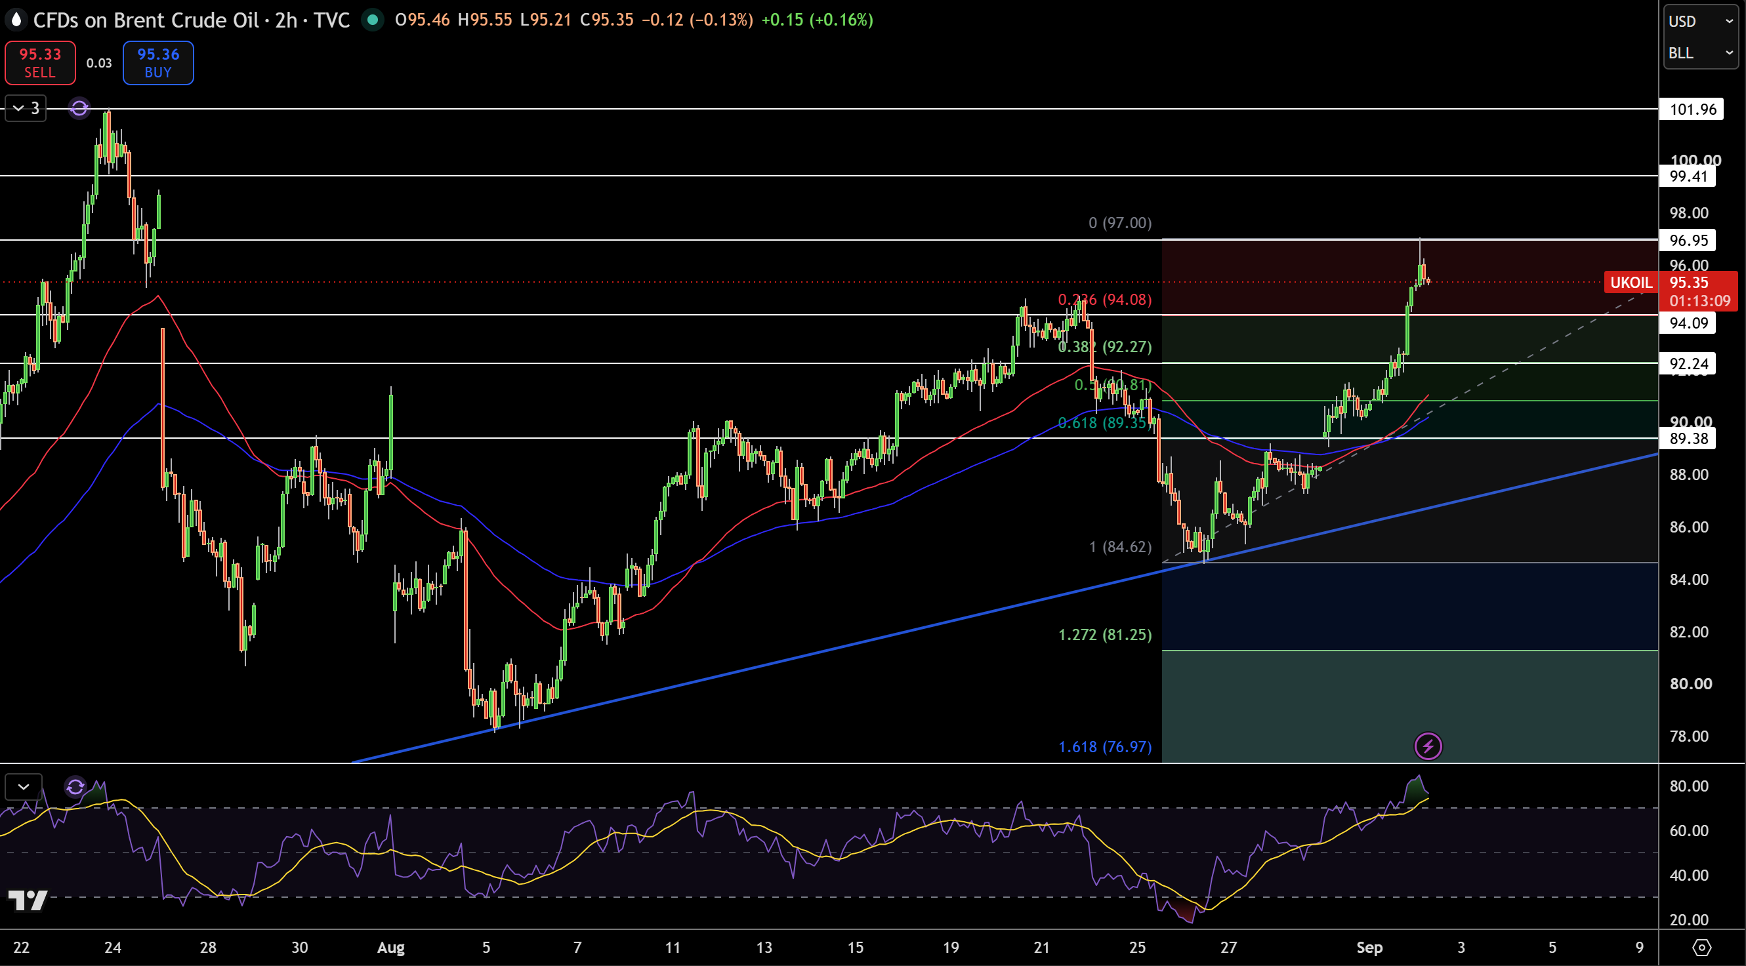
Task: Click the oil drop symbol icon
Action: click(x=16, y=20)
